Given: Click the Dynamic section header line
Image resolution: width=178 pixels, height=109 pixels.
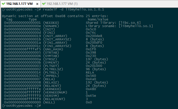Looking at the screenshot, I should (55, 16).
